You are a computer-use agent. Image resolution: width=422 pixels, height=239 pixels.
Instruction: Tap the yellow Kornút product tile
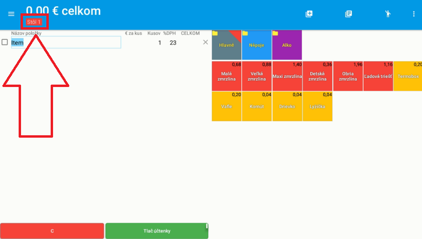pyautogui.click(x=257, y=106)
